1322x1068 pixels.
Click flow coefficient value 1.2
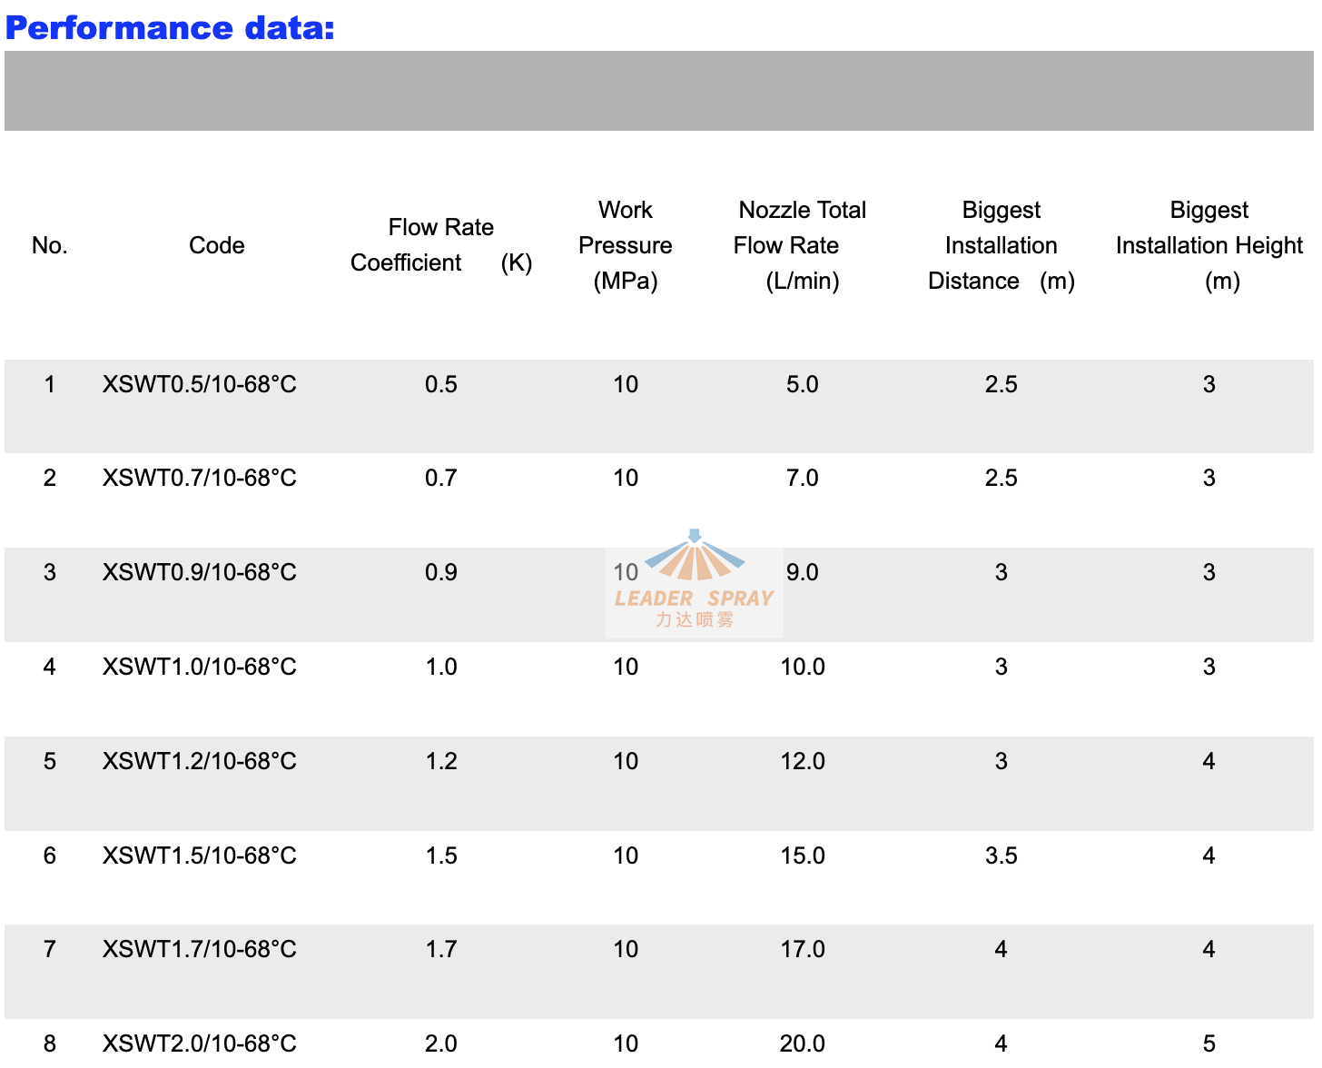click(x=441, y=761)
